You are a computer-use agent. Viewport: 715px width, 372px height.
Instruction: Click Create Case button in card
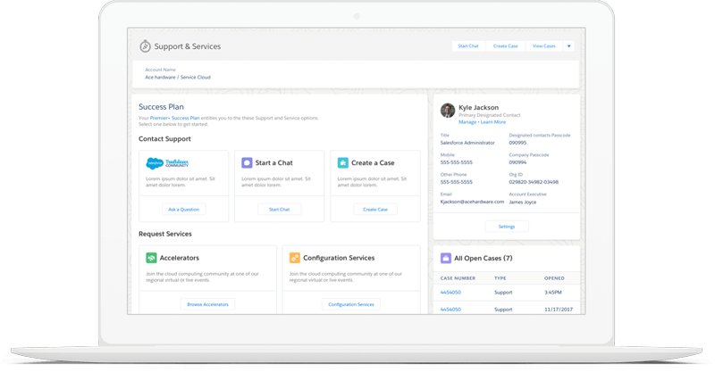point(375,210)
